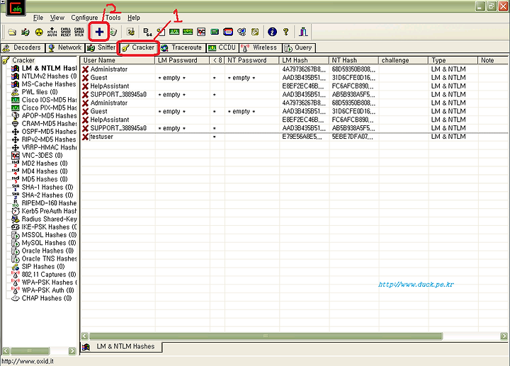Switch to the Decoders tab
510x366 pixels.
(x=21, y=47)
